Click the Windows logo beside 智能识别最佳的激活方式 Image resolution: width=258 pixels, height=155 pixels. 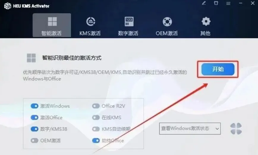coord(31,58)
